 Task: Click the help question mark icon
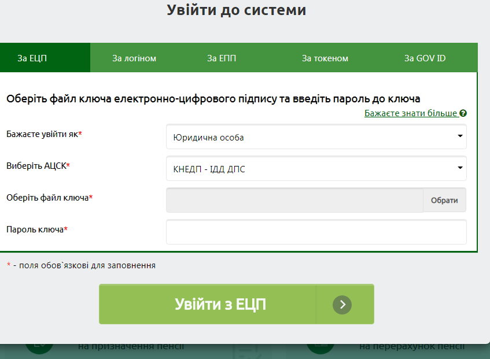[x=463, y=113]
